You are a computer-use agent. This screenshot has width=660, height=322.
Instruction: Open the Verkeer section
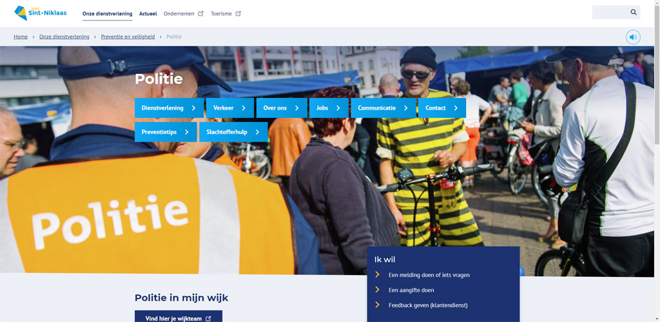(x=230, y=108)
